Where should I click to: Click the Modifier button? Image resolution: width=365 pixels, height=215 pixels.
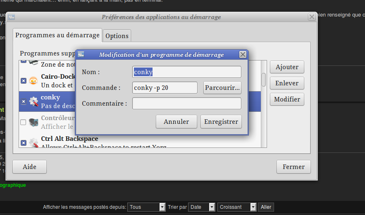[x=287, y=99]
